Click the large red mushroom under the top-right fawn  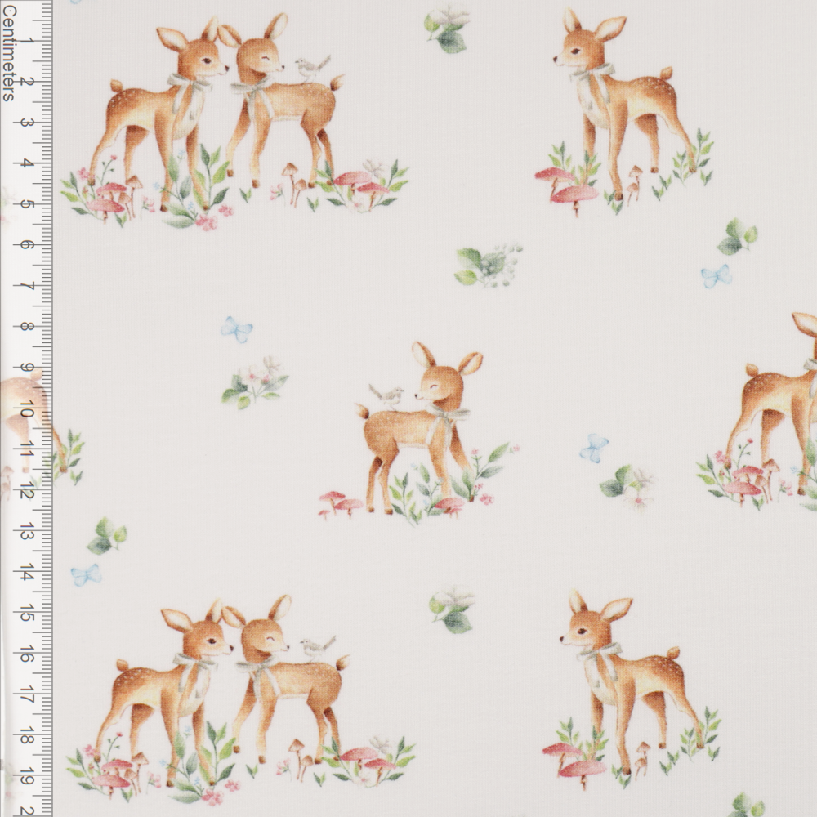[574, 194]
